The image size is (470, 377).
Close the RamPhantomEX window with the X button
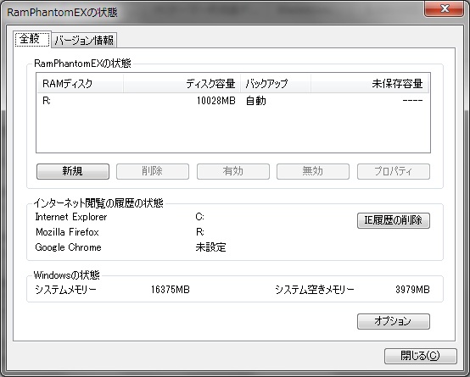(445, 8)
